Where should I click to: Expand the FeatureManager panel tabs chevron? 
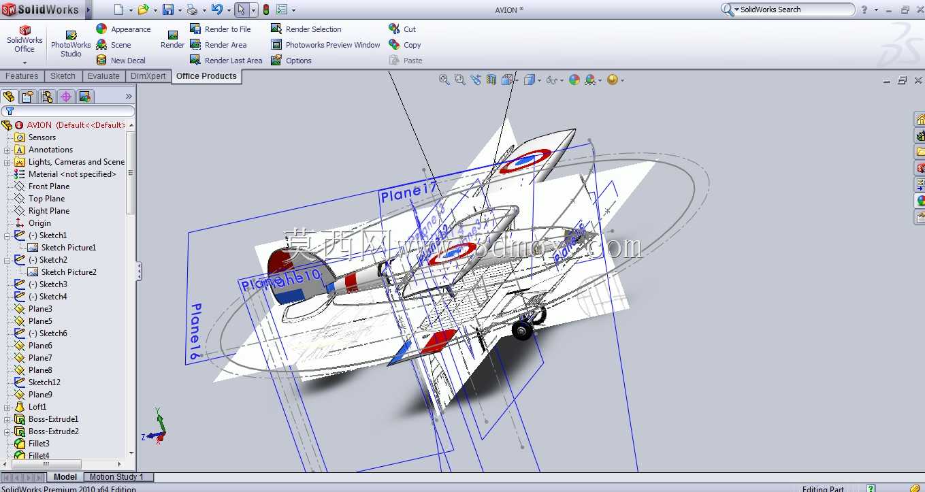click(x=129, y=97)
